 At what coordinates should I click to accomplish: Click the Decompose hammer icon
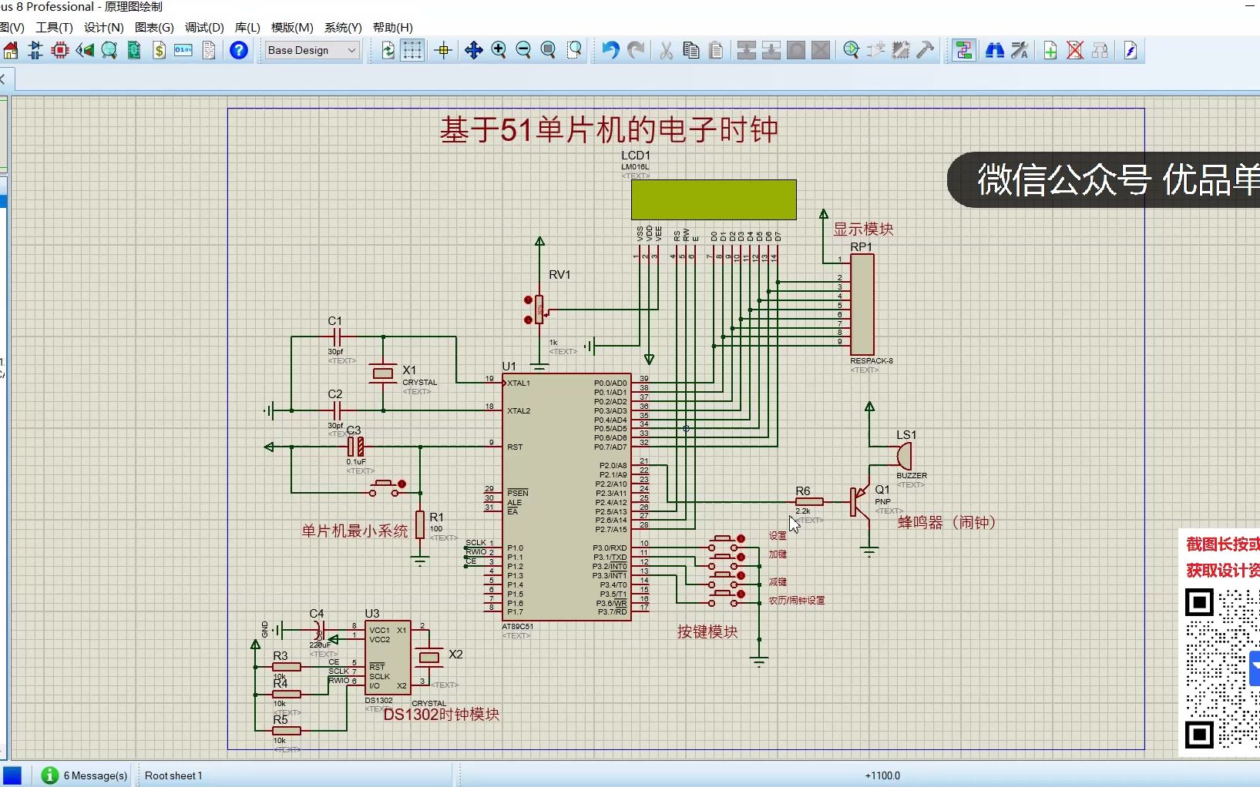pos(926,51)
